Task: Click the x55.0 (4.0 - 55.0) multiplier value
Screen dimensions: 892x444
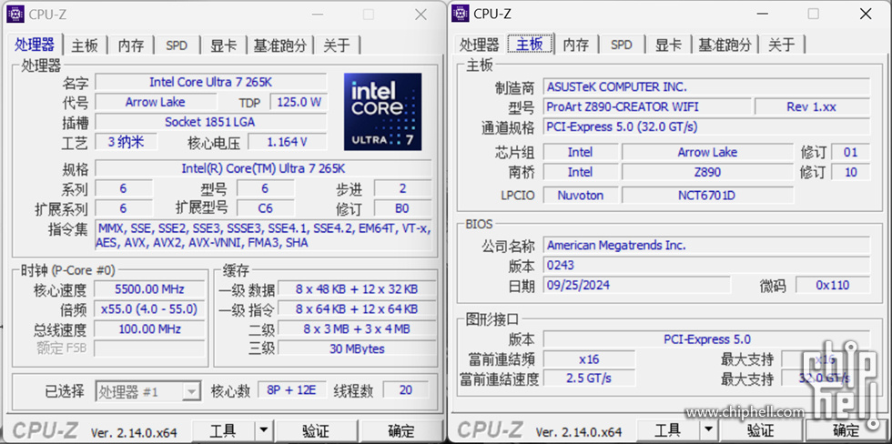Action: point(149,309)
